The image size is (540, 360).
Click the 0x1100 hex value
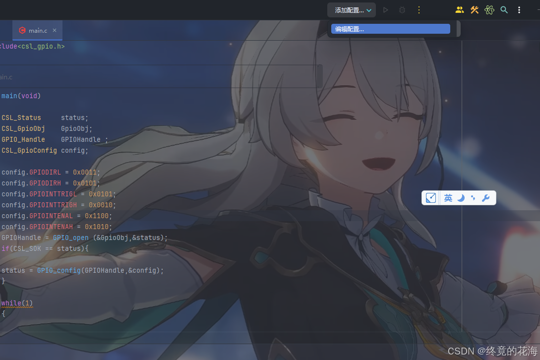97,216
